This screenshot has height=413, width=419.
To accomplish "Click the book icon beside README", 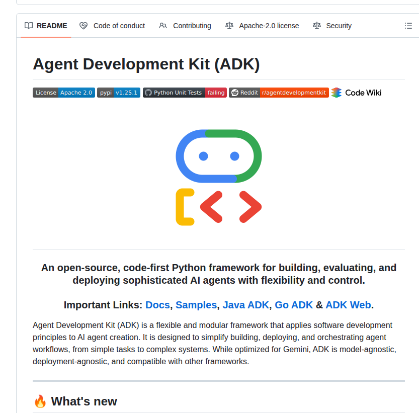I will pos(29,26).
